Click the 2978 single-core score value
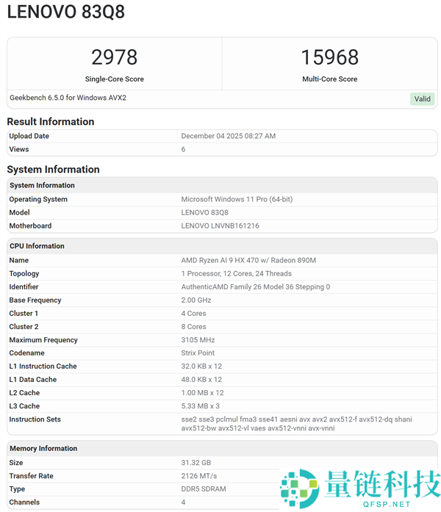Image resolution: width=441 pixels, height=512 pixels. (x=115, y=57)
